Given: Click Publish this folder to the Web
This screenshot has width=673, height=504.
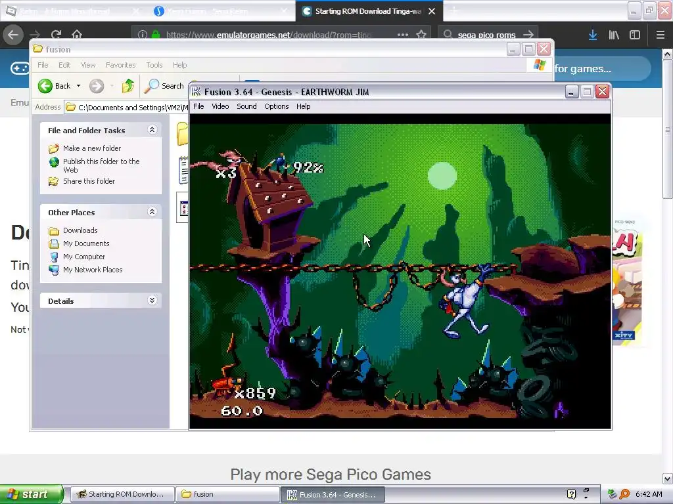Looking at the screenshot, I should [101, 165].
